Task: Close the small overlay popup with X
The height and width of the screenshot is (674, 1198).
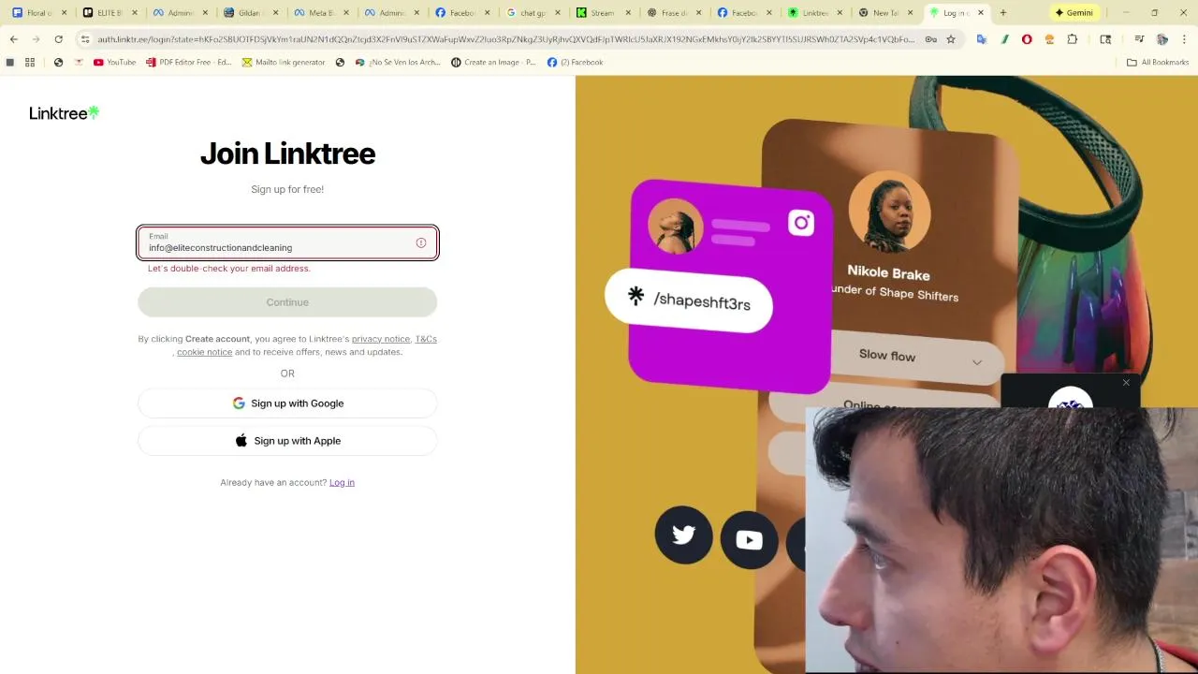Action: tap(1126, 382)
